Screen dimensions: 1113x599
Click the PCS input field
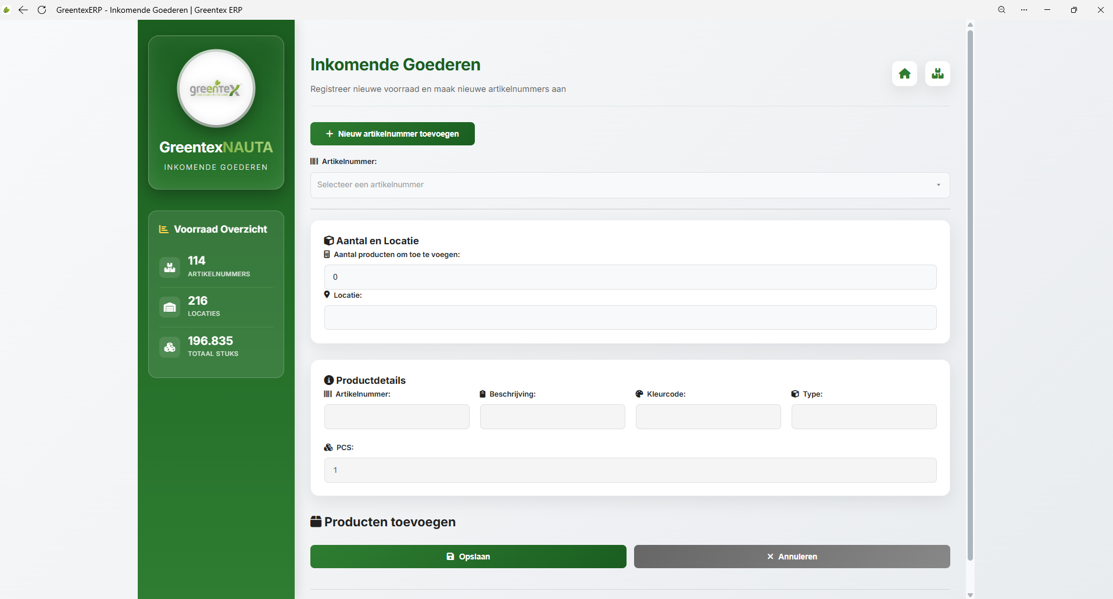click(631, 470)
